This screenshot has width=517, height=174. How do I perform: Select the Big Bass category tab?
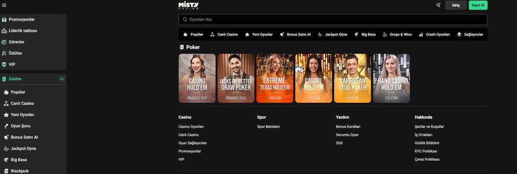(x=365, y=34)
